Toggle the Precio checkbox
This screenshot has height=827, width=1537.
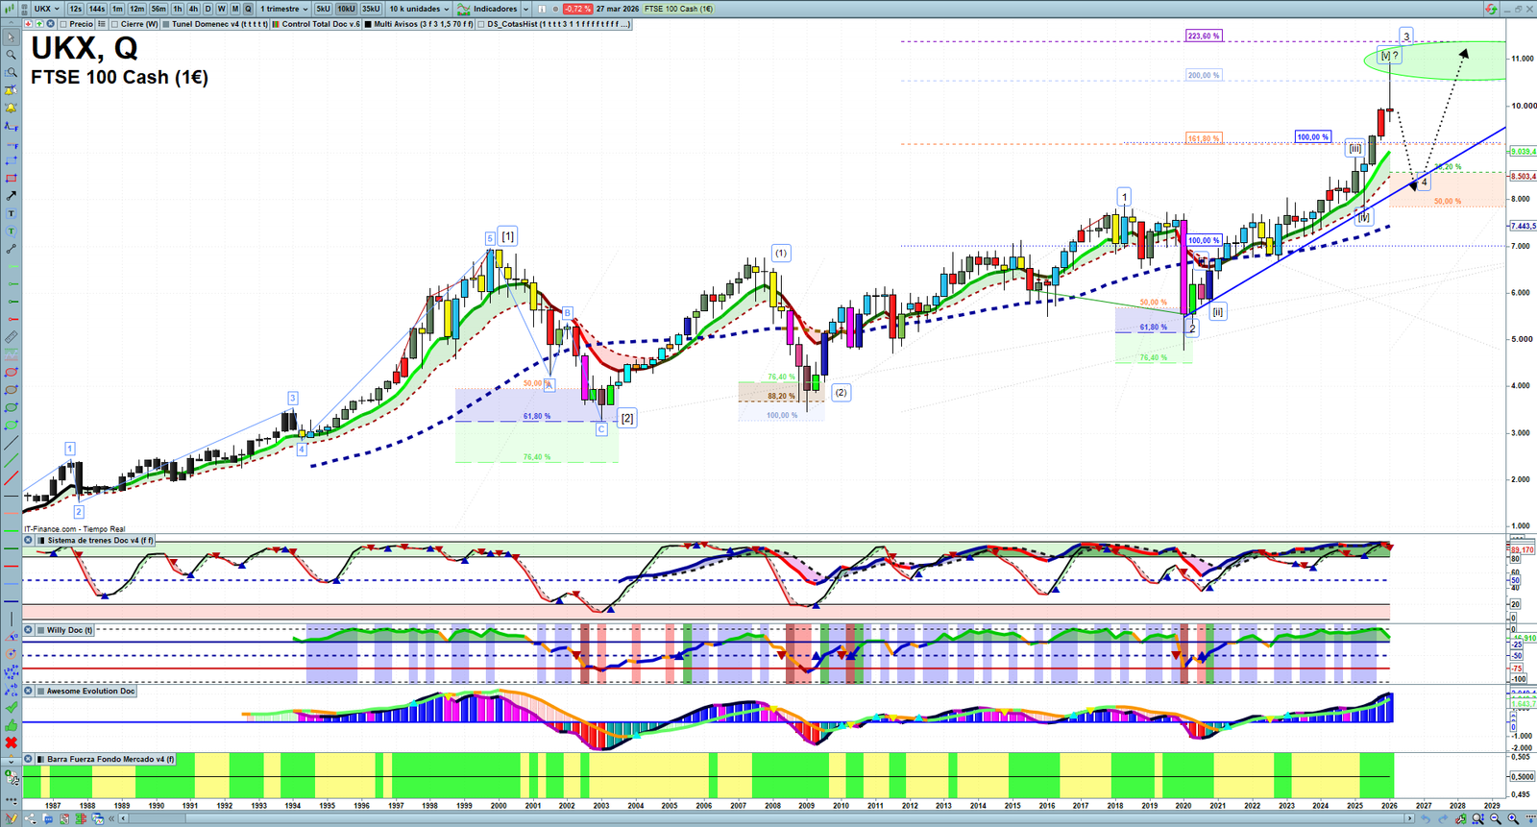(63, 24)
